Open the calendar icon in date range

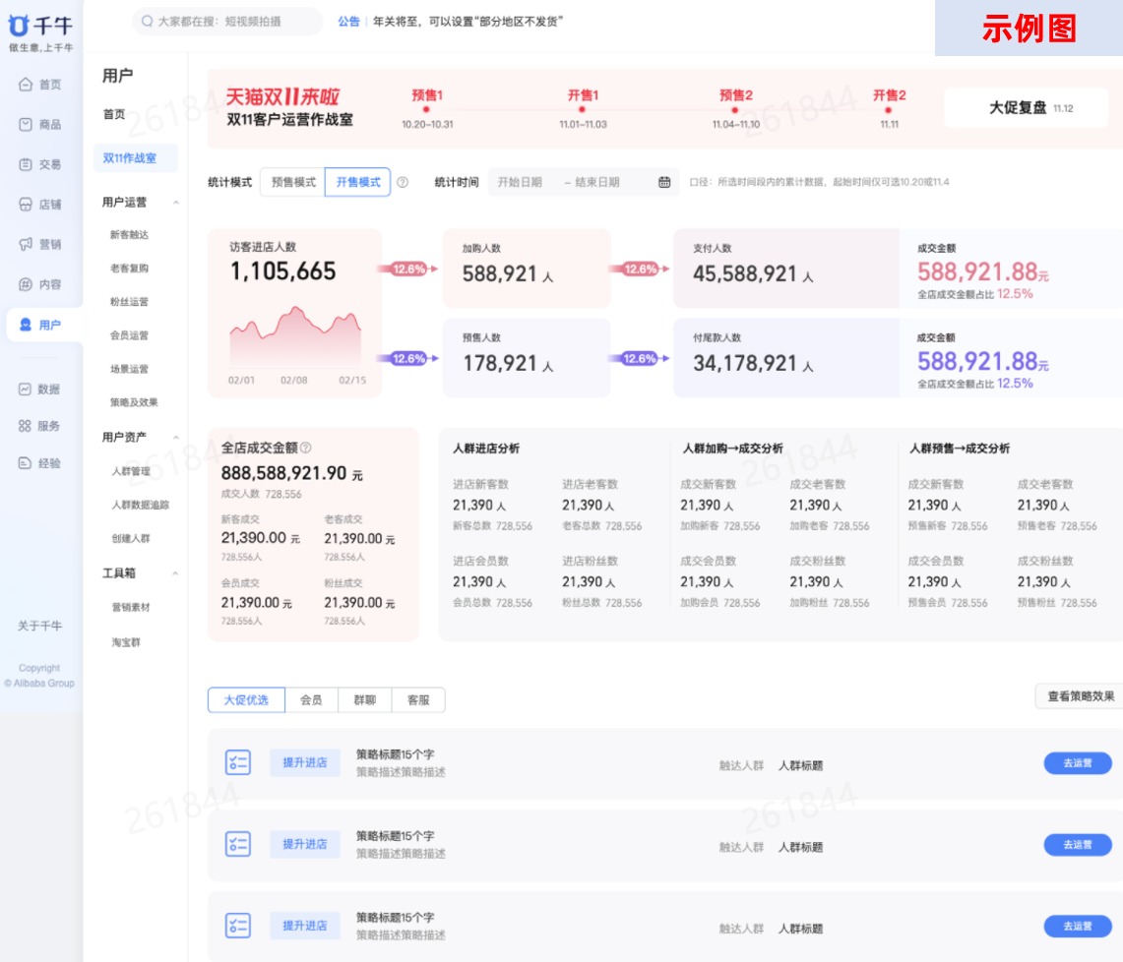tap(664, 183)
